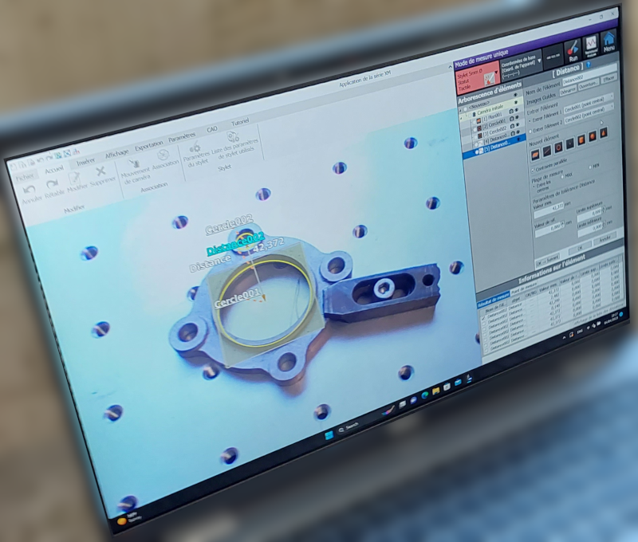Select the cylinder new element icon
The width and height of the screenshot is (638, 542).
[x=581, y=139]
